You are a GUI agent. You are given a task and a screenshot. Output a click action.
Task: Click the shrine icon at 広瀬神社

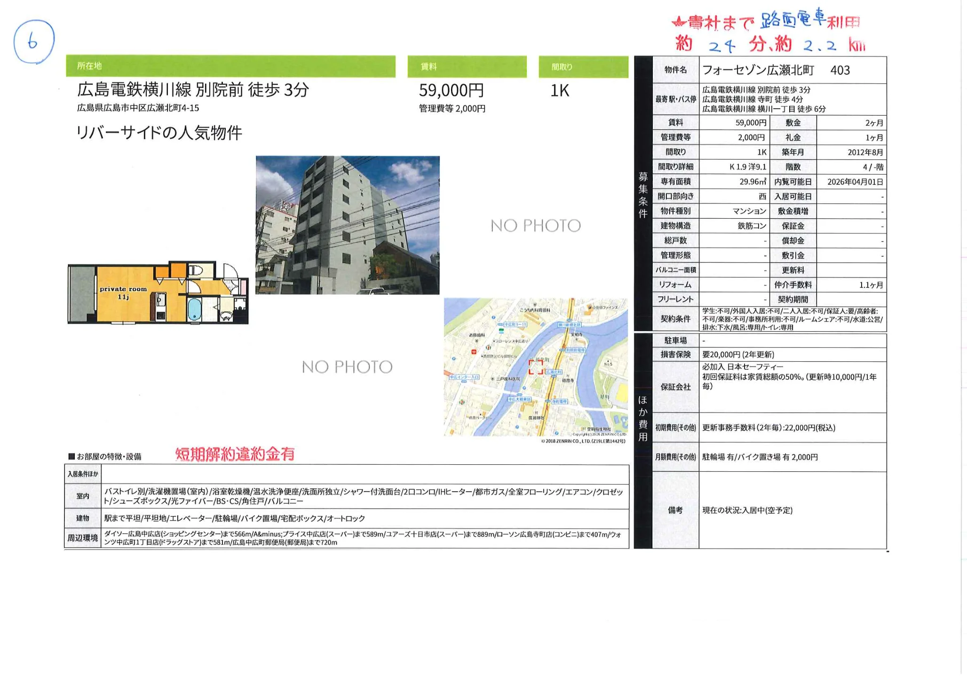point(536,412)
